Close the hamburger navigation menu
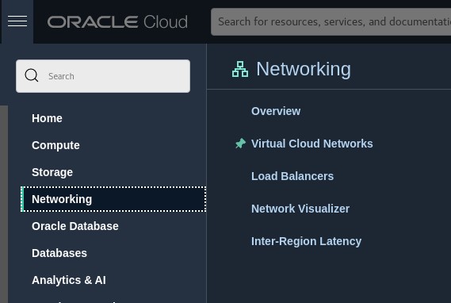This screenshot has width=451, height=303. click(17, 21)
